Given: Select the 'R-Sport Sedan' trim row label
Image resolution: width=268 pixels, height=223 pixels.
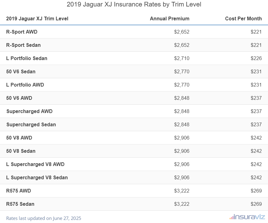Looking at the screenshot, I should pyautogui.click(x=23, y=45).
